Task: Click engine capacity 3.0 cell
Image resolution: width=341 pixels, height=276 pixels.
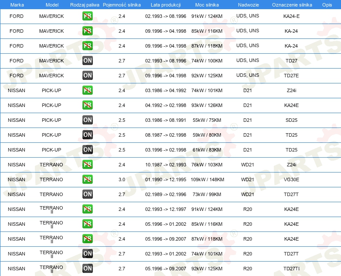Action: (122, 179)
